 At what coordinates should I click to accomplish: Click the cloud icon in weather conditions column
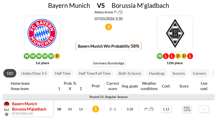151,109
